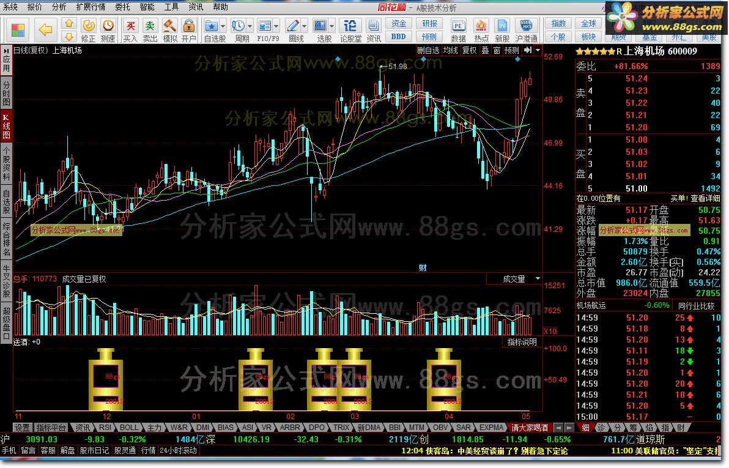Click the gold bottle signal near 12
Viewport: 729px width, 468px height.
click(106, 380)
